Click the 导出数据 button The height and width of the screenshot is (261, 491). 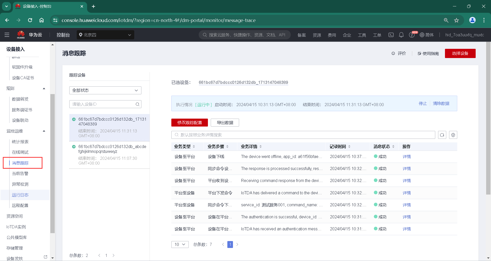click(x=225, y=123)
